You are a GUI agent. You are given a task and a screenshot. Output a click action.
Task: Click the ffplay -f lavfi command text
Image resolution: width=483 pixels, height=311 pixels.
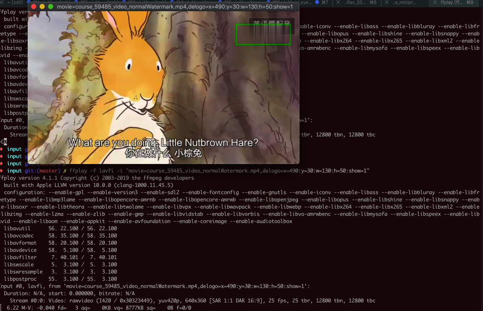tap(219, 171)
